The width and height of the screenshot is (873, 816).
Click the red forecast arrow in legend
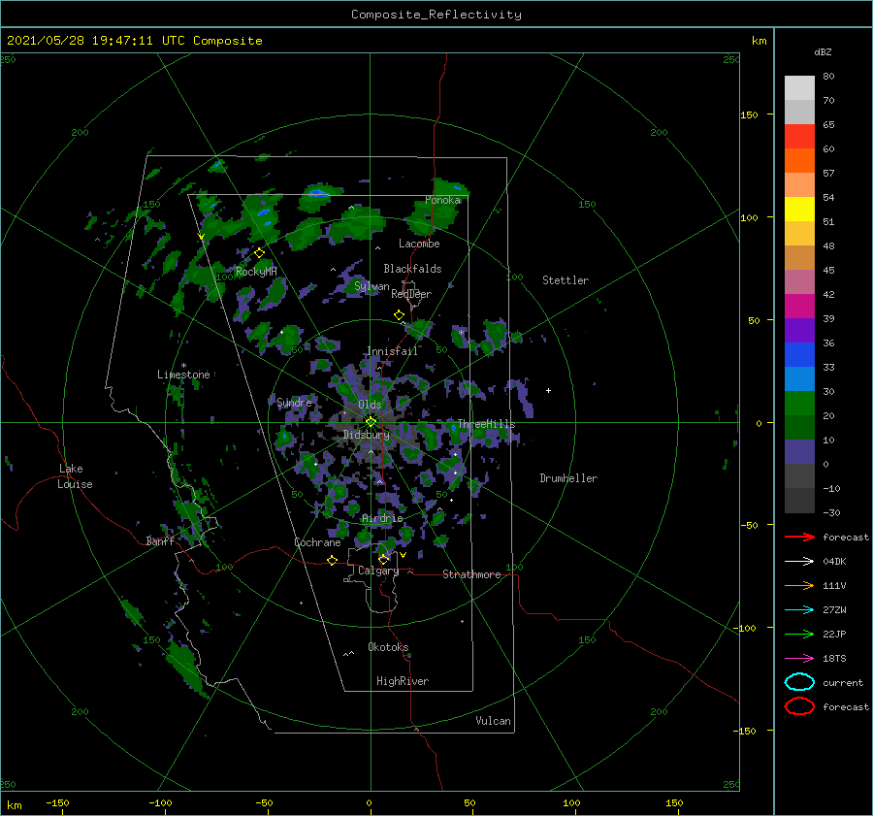[x=799, y=537]
